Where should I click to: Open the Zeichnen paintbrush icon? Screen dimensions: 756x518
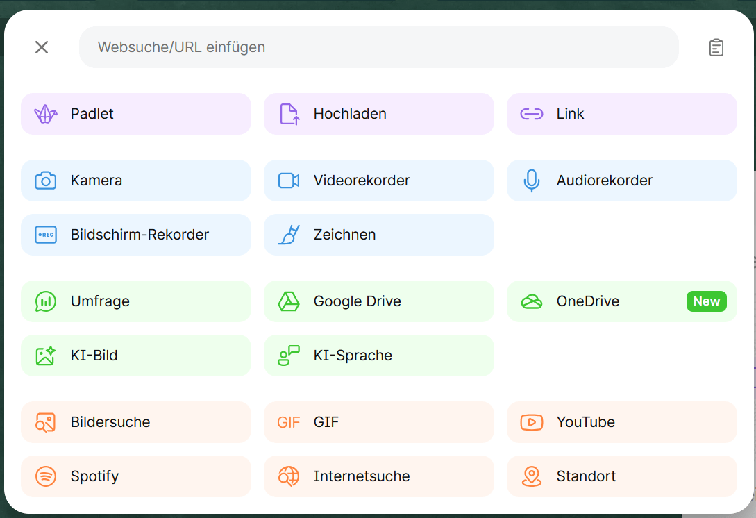pyautogui.click(x=289, y=235)
